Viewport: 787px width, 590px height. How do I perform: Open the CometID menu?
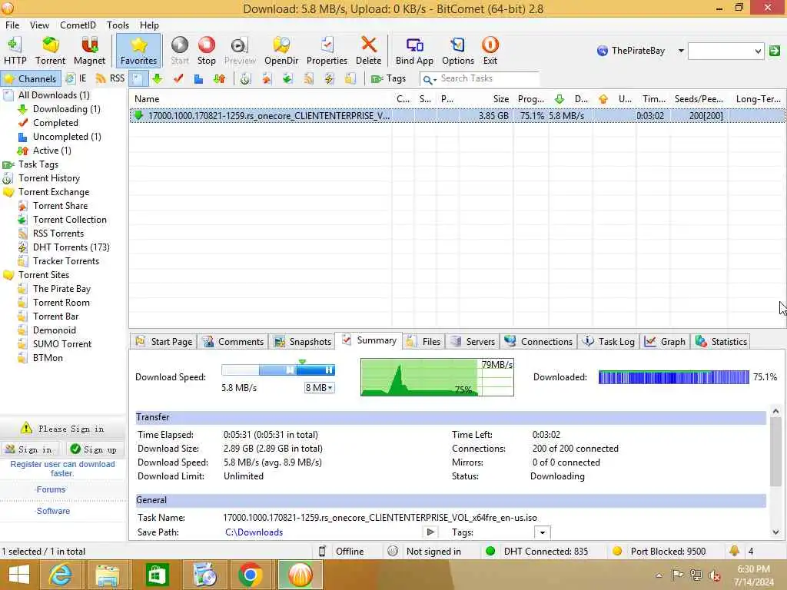(78, 25)
